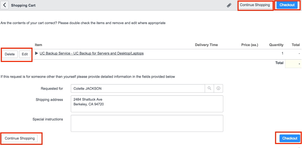This screenshot has height=148, width=302.
Task: Select the Special instructions text area
Action: [x=147, y=123]
